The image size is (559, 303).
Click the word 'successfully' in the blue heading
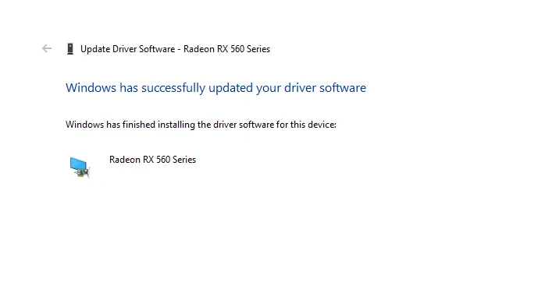tap(173, 88)
